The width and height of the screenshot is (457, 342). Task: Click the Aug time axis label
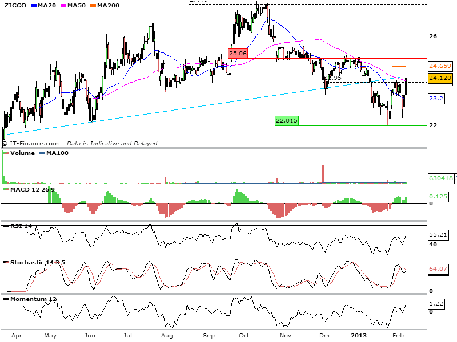[x=167, y=336]
